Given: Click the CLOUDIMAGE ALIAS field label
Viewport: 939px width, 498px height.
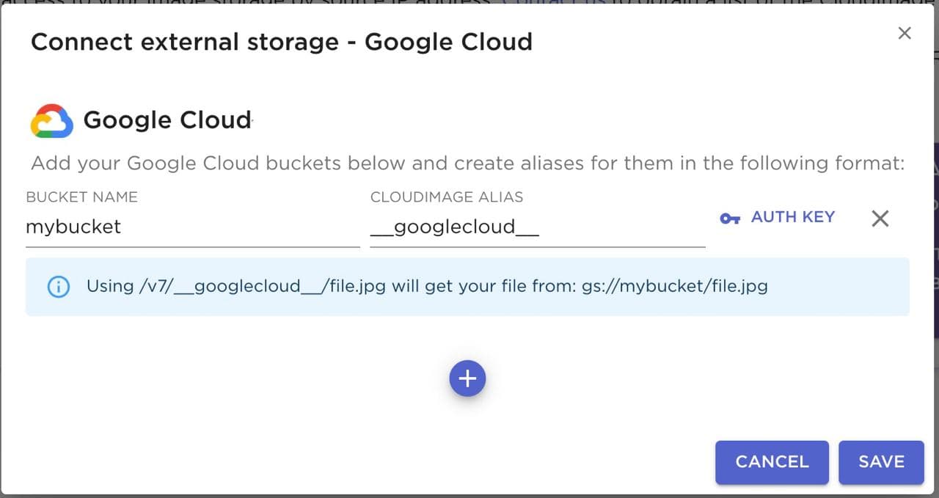Looking at the screenshot, I should tap(447, 197).
